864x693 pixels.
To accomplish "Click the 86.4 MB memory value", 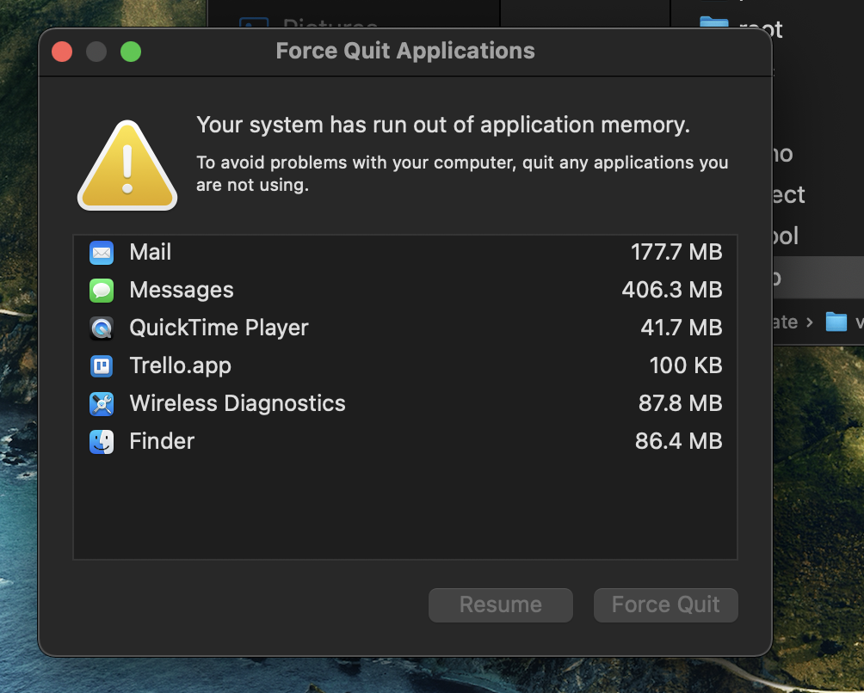I will pos(678,442).
